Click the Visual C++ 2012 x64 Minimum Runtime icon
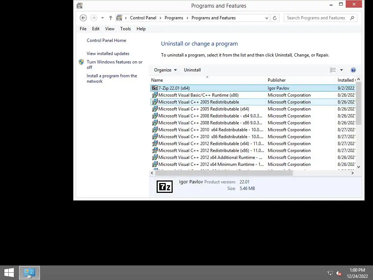 [x=155, y=164]
